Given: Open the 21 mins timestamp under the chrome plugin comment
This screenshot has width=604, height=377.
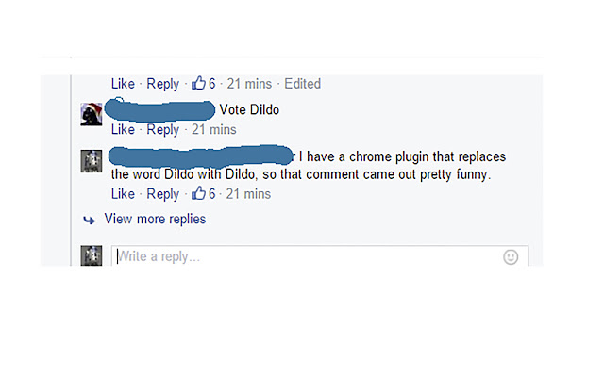Looking at the screenshot, I should (x=248, y=194).
